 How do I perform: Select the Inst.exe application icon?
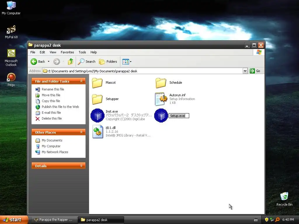pos(97,116)
